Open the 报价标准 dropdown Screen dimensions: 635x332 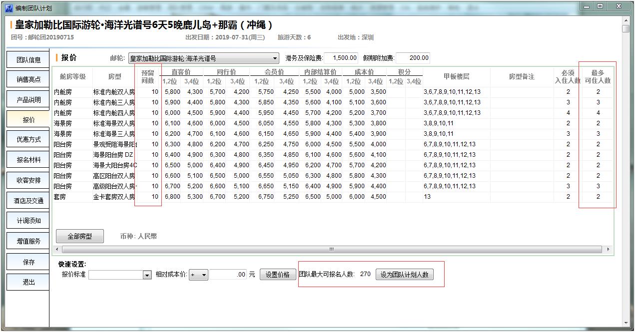click(x=147, y=275)
